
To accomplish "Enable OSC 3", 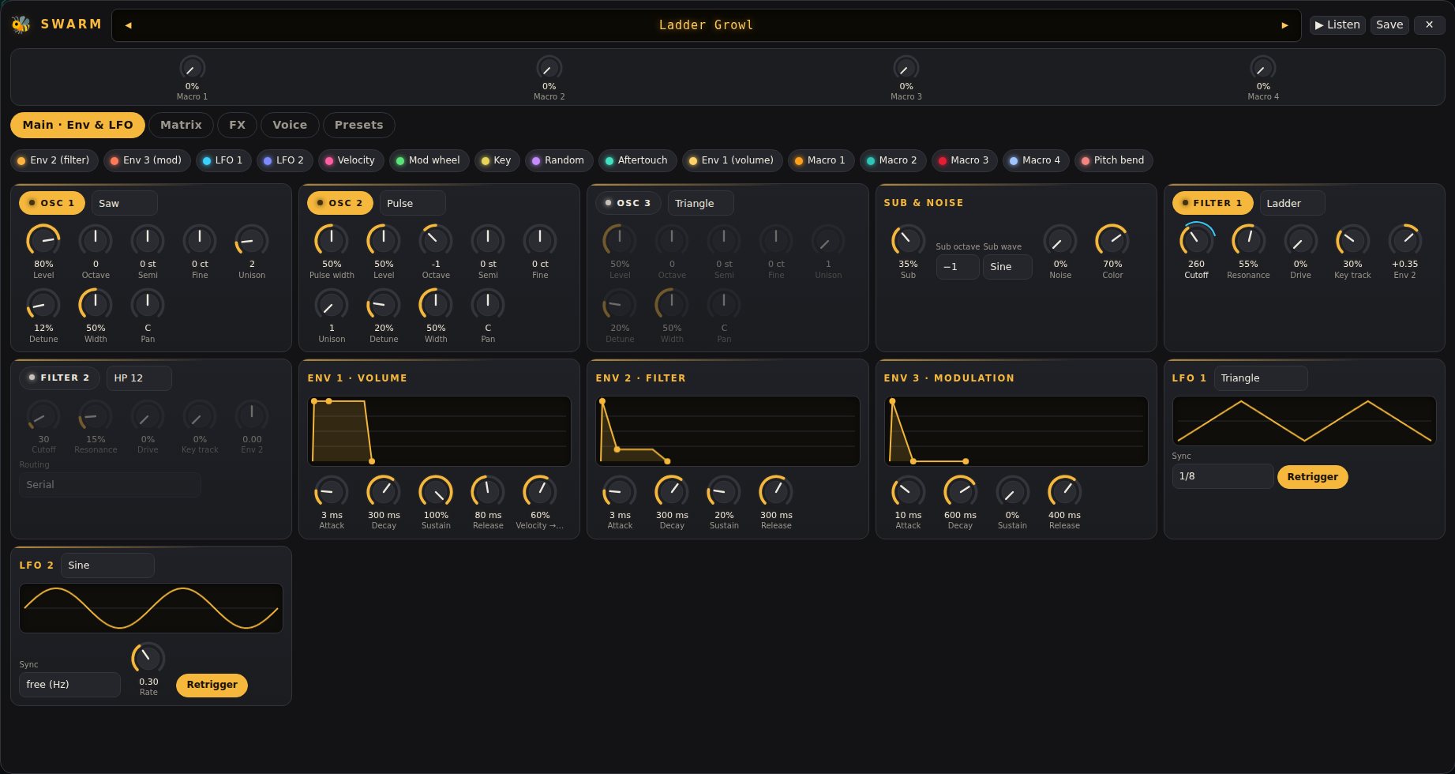I will [628, 203].
